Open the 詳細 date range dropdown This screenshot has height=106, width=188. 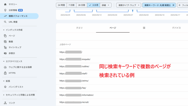(x=106, y=5)
